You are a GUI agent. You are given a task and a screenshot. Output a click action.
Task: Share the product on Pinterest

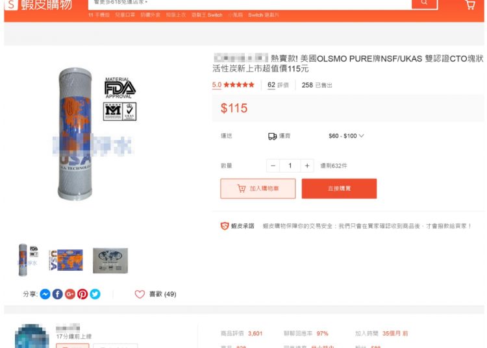(x=82, y=294)
